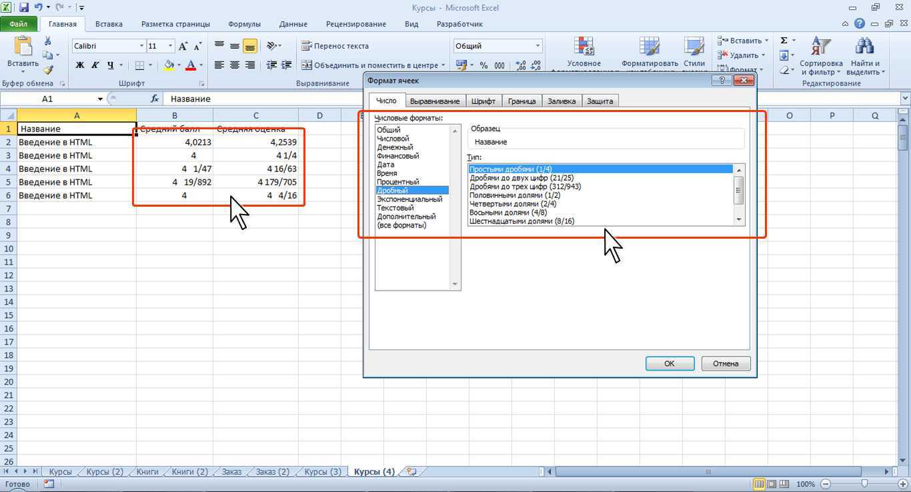Click the decrease font size icon
Screen dimensions: 911x492
198,46
